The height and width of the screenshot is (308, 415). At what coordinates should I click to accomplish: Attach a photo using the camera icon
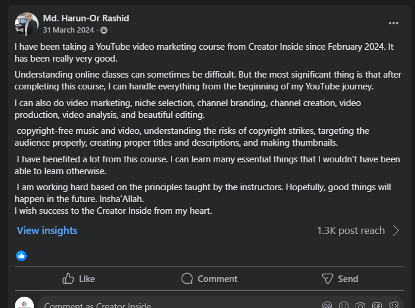pyautogui.click(x=360, y=306)
